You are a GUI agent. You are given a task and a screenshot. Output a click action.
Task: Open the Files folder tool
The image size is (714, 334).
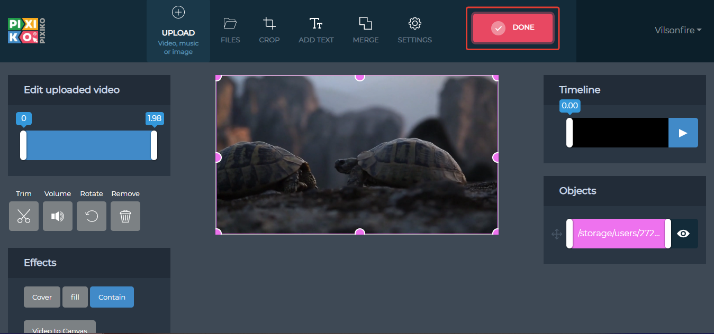[x=230, y=31]
